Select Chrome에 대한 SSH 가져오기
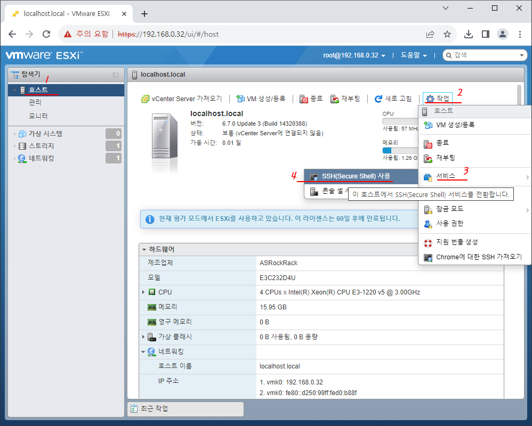This screenshot has height=426, width=532. 475,257
